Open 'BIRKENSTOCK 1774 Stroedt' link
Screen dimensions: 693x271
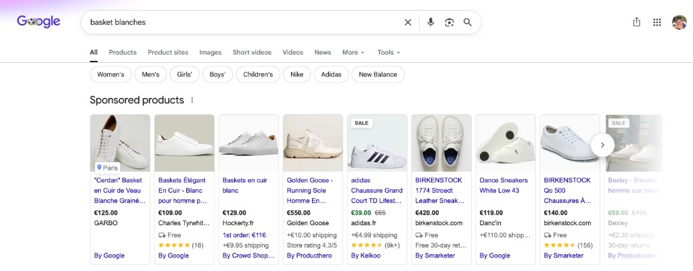point(440,190)
